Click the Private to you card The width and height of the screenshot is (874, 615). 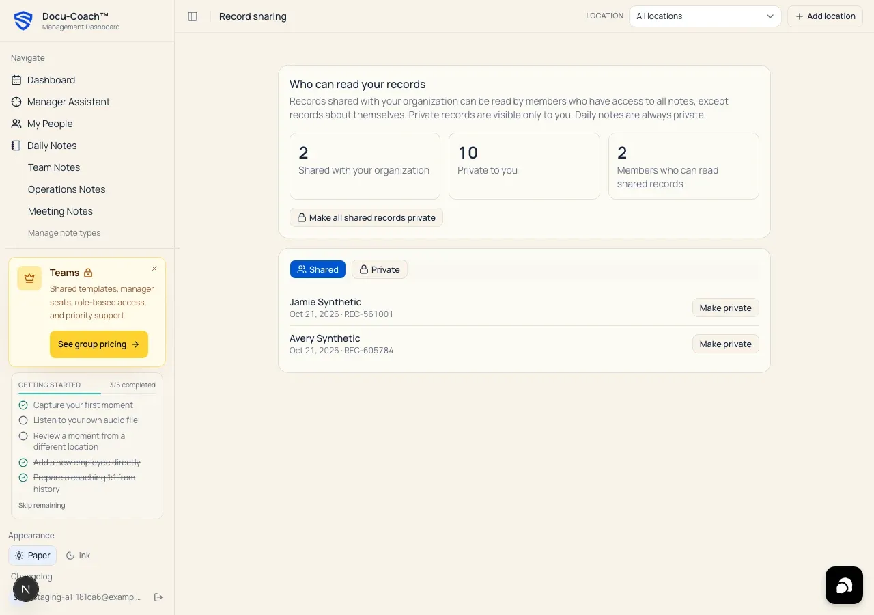pos(524,166)
